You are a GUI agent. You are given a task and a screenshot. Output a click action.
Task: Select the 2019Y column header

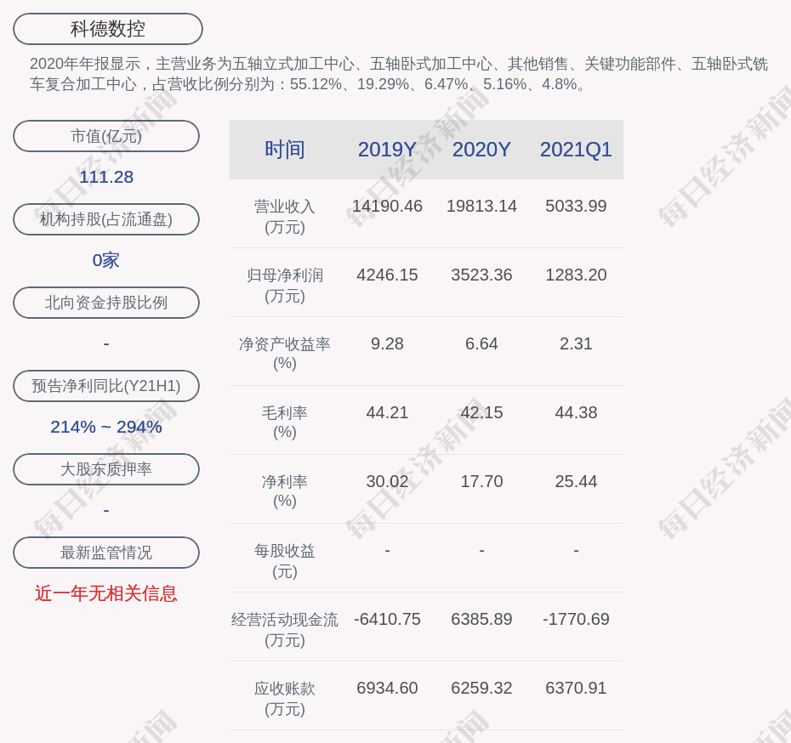tap(387, 150)
